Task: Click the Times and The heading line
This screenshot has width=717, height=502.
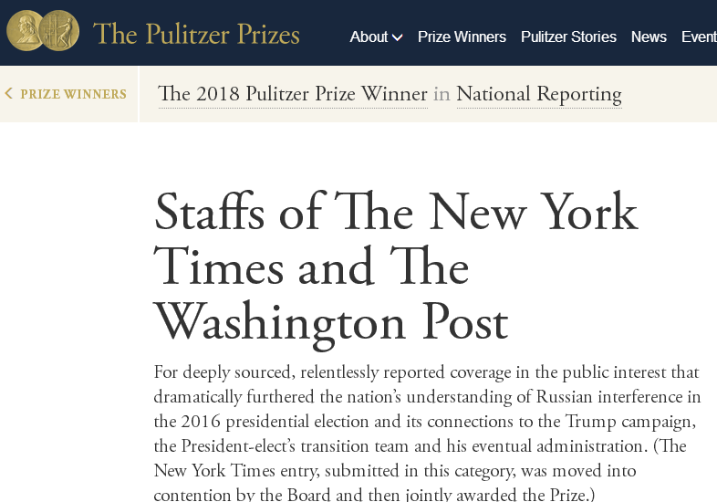Action: [311, 267]
